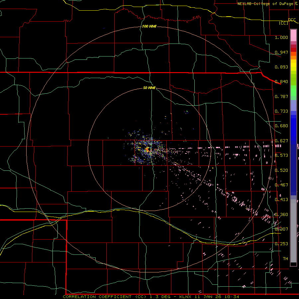Click the 10:34 time stamp

click(x=232, y=297)
